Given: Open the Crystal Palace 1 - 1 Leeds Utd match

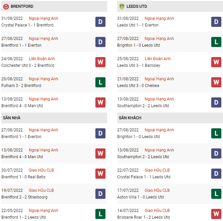Looking at the screenshot, I should click(144, 177).
